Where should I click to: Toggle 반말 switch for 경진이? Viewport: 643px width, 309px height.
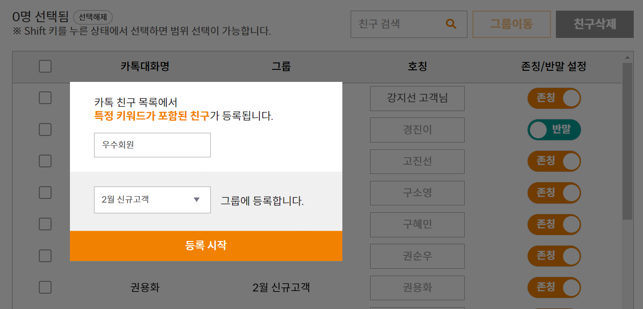pos(554,130)
